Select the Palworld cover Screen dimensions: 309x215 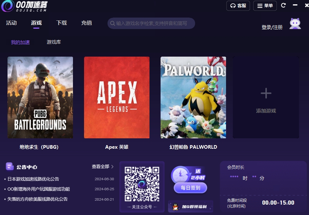coord(193,97)
